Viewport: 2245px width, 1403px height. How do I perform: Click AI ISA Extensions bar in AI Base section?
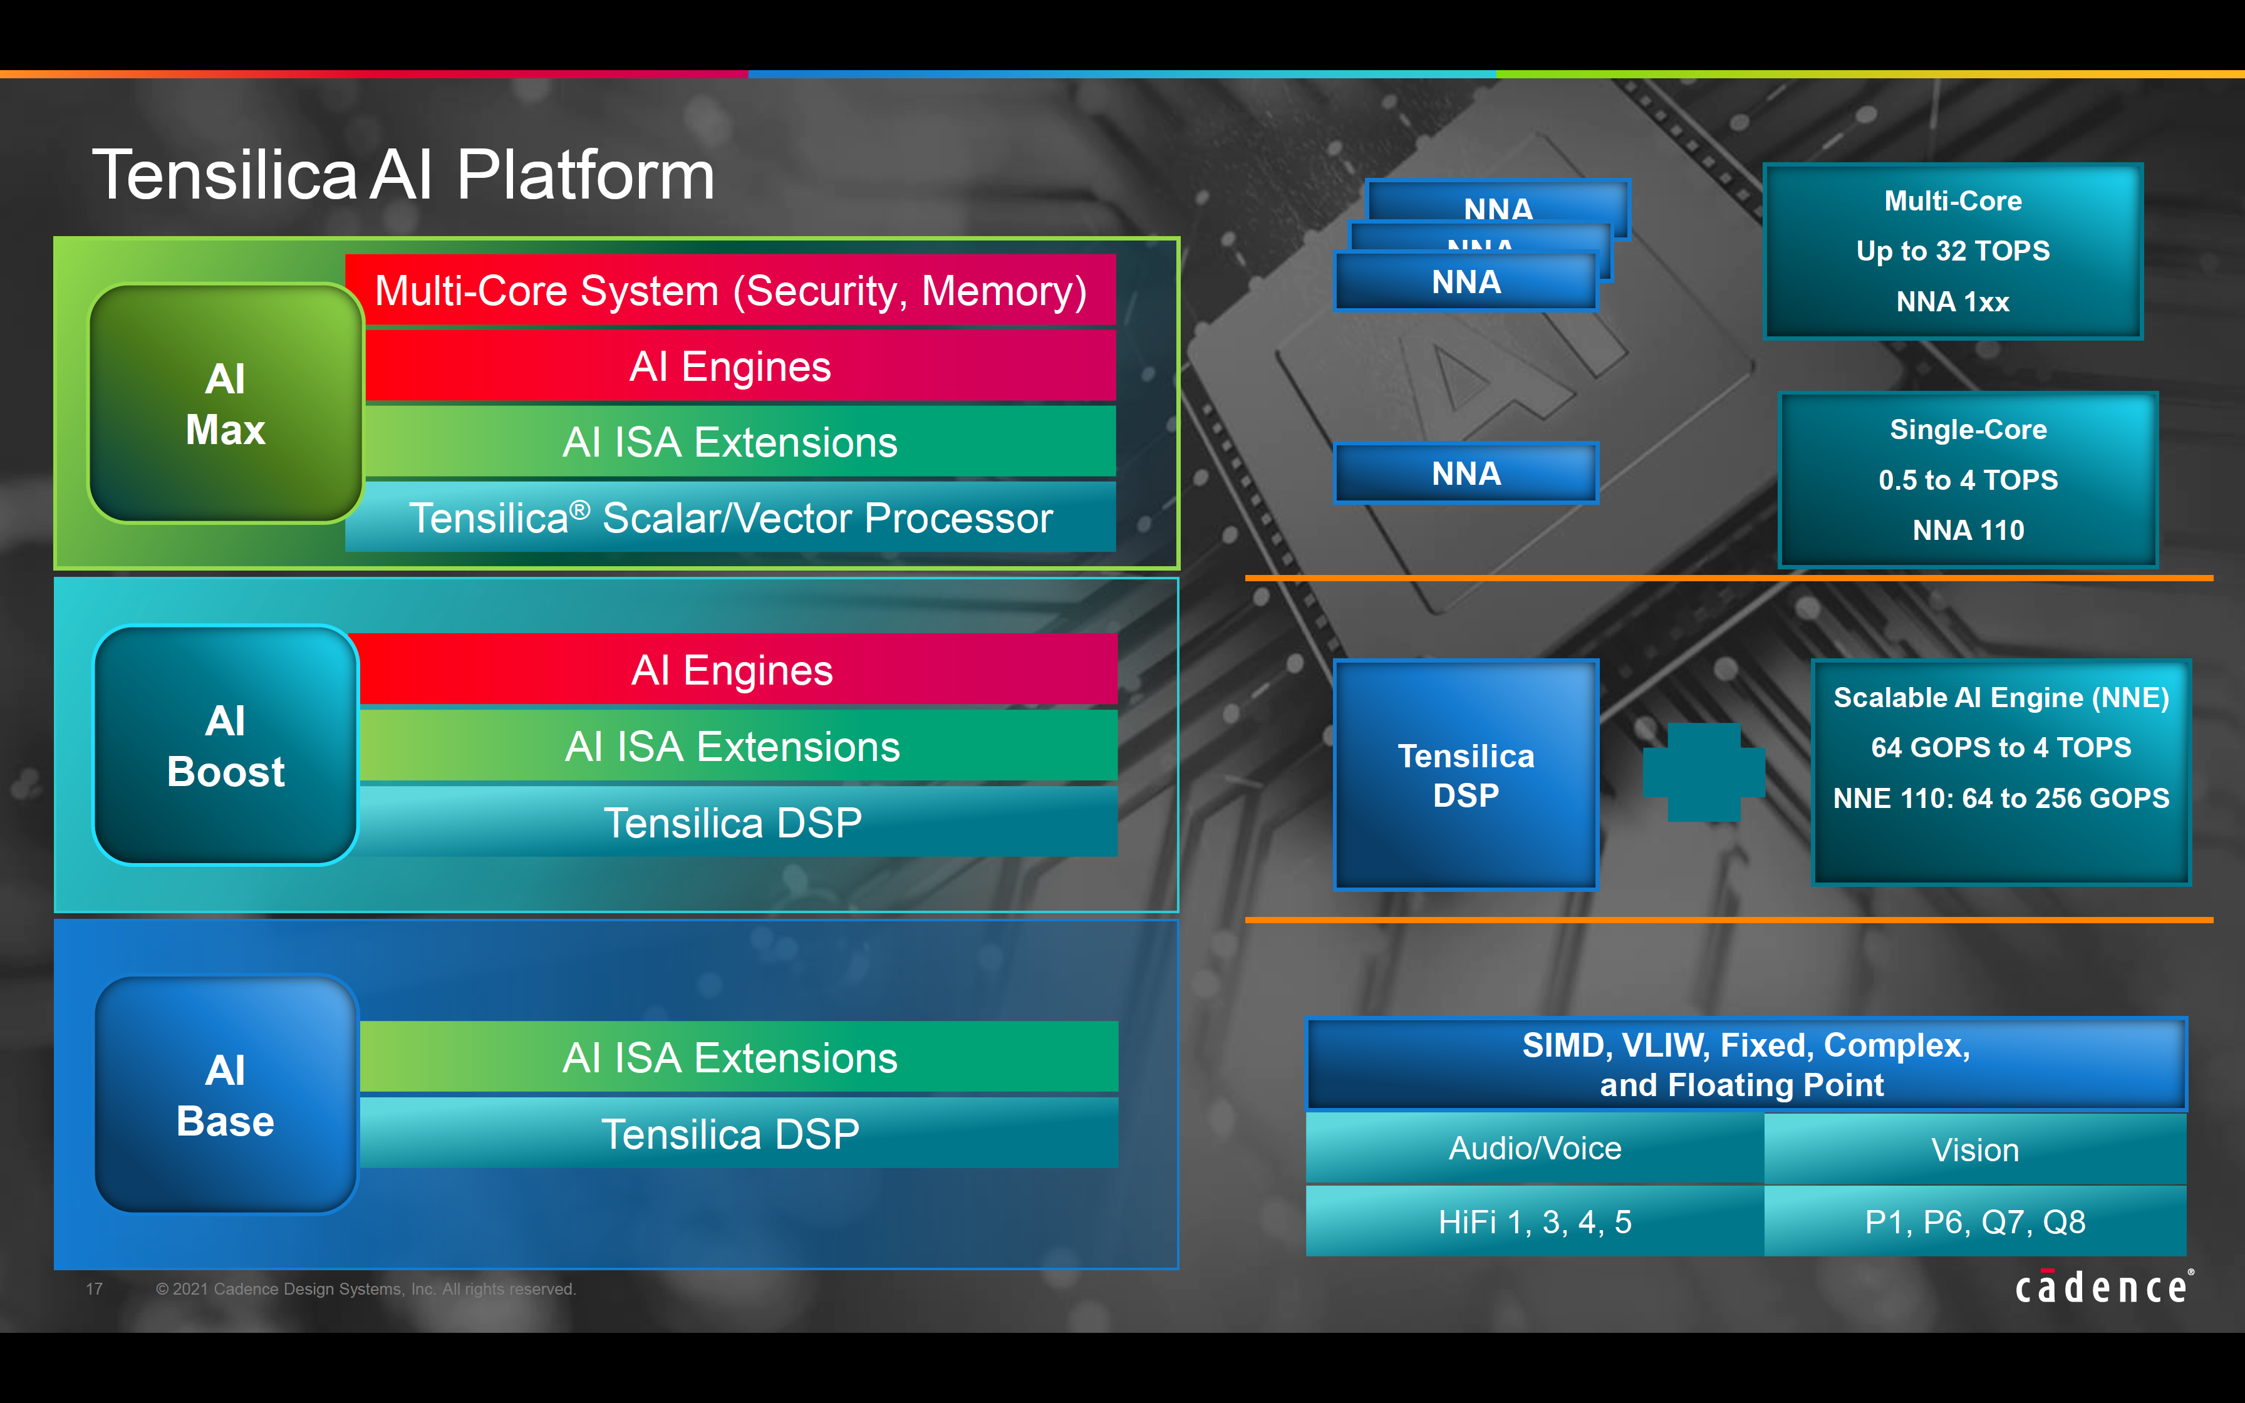click(737, 1057)
